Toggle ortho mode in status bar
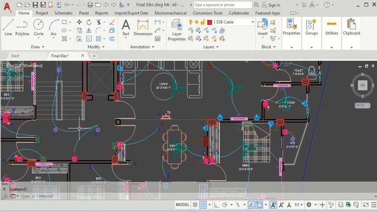 pyautogui.click(x=217, y=205)
